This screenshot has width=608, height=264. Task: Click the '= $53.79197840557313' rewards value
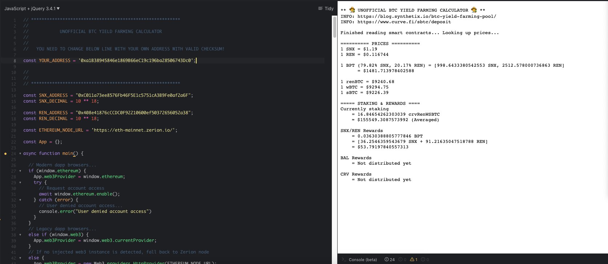pos(380,147)
